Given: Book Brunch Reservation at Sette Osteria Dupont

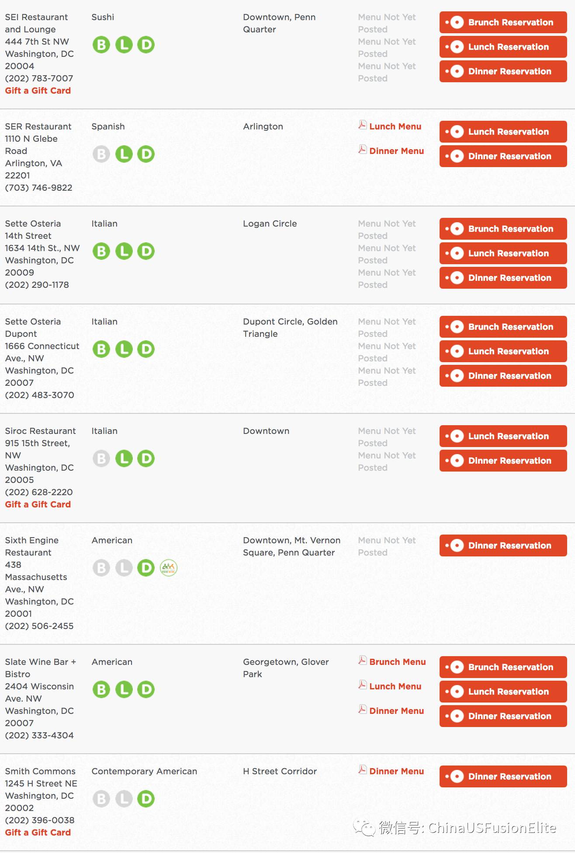Looking at the screenshot, I should click(503, 327).
